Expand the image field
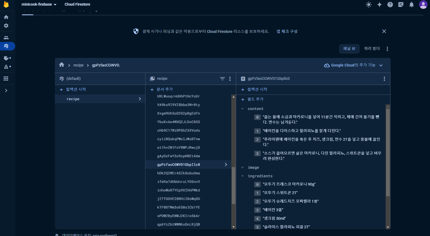Viewport: 430px width, 236px height. click(243, 167)
